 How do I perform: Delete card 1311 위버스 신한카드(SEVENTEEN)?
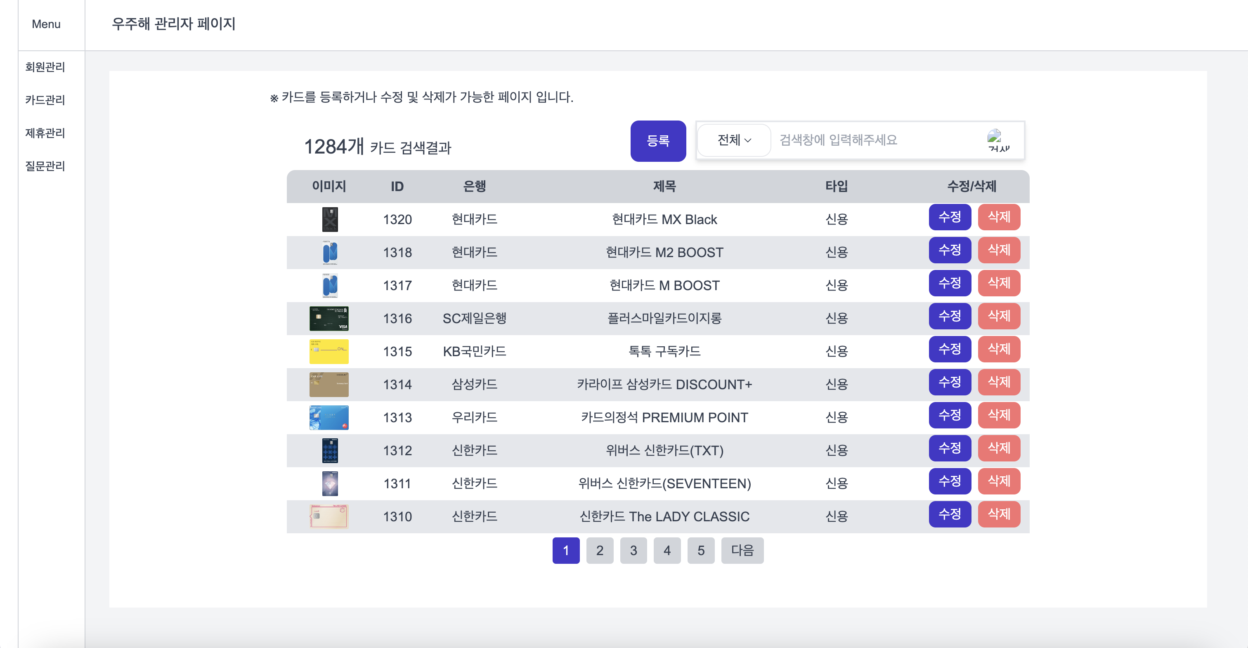click(x=999, y=481)
